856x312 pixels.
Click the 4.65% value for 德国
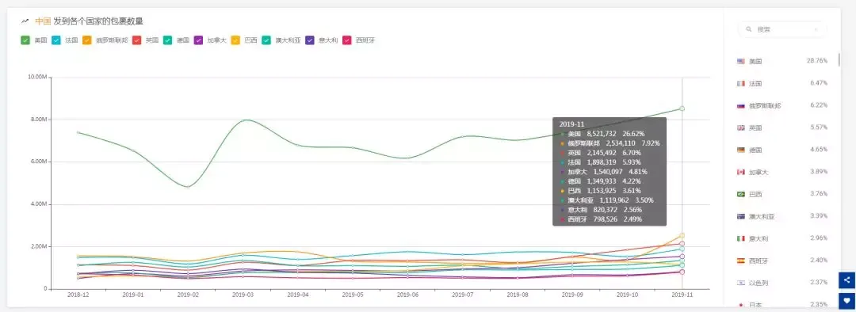pos(819,149)
